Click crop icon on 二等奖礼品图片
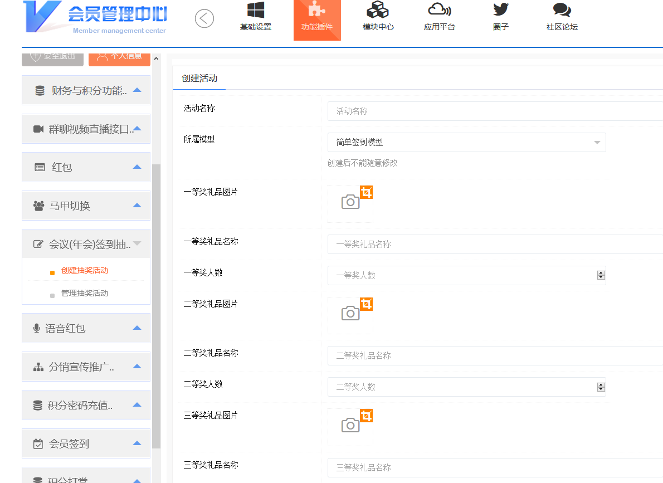Image resolution: width=663 pixels, height=483 pixels. tap(366, 304)
